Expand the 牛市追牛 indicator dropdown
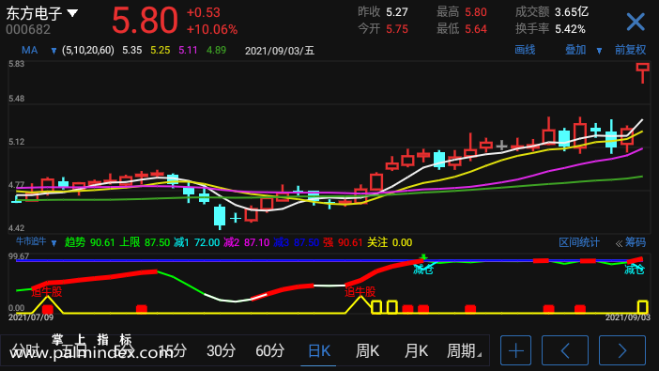659x371 pixels. click(54, 243)
